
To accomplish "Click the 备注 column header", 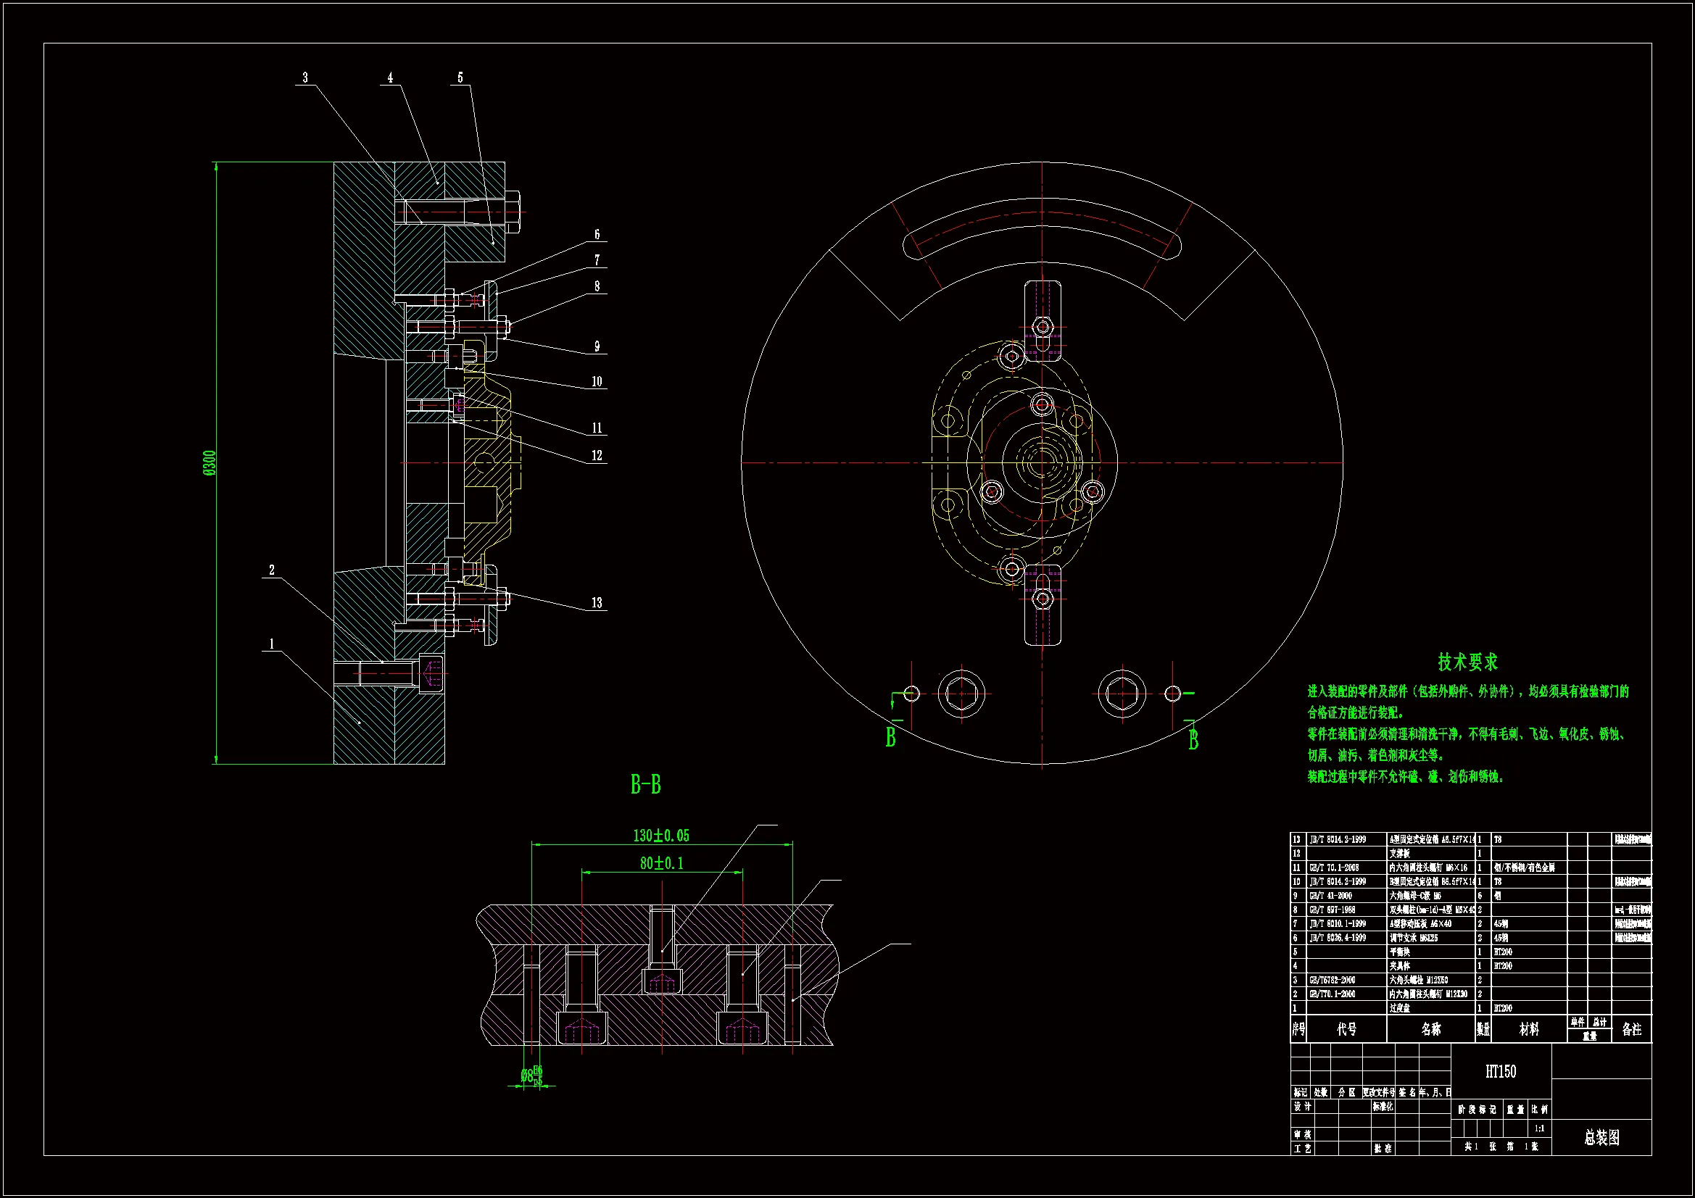I will tap(1631, 1029).
